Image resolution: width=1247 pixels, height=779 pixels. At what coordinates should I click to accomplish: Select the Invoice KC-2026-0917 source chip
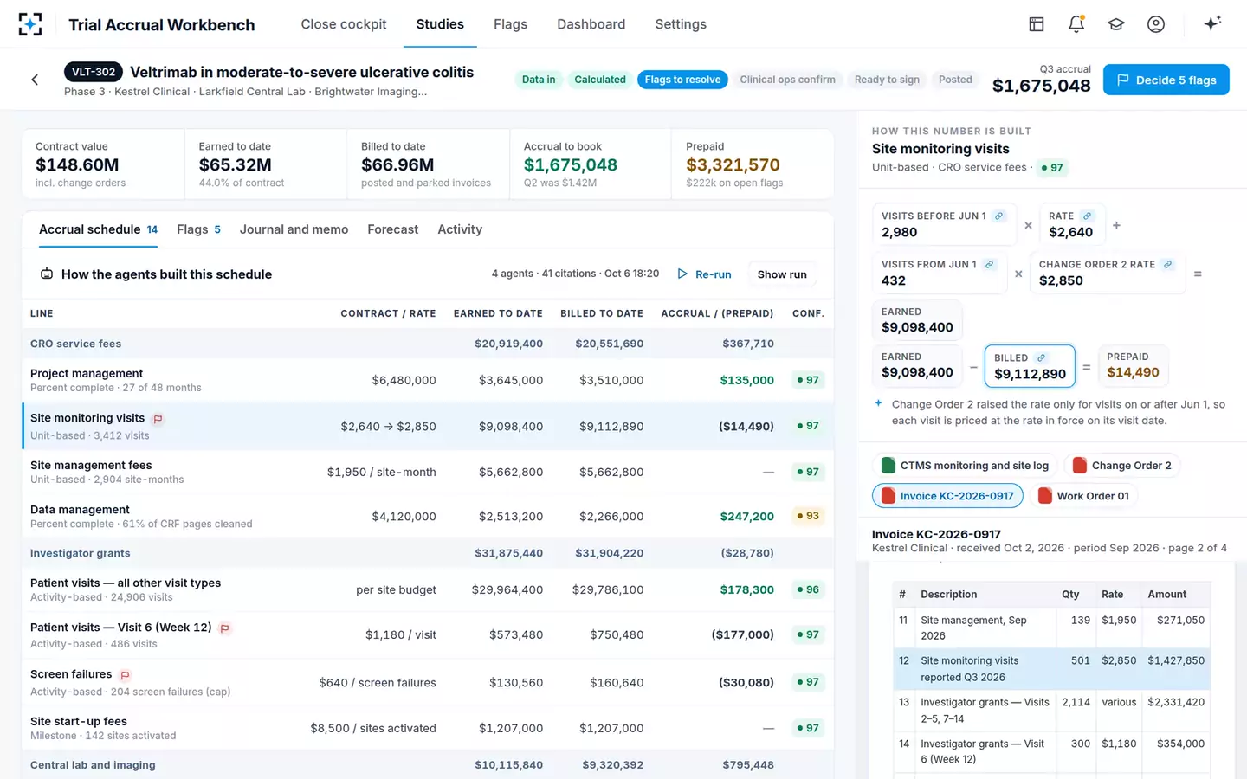[x=947, y=496]
